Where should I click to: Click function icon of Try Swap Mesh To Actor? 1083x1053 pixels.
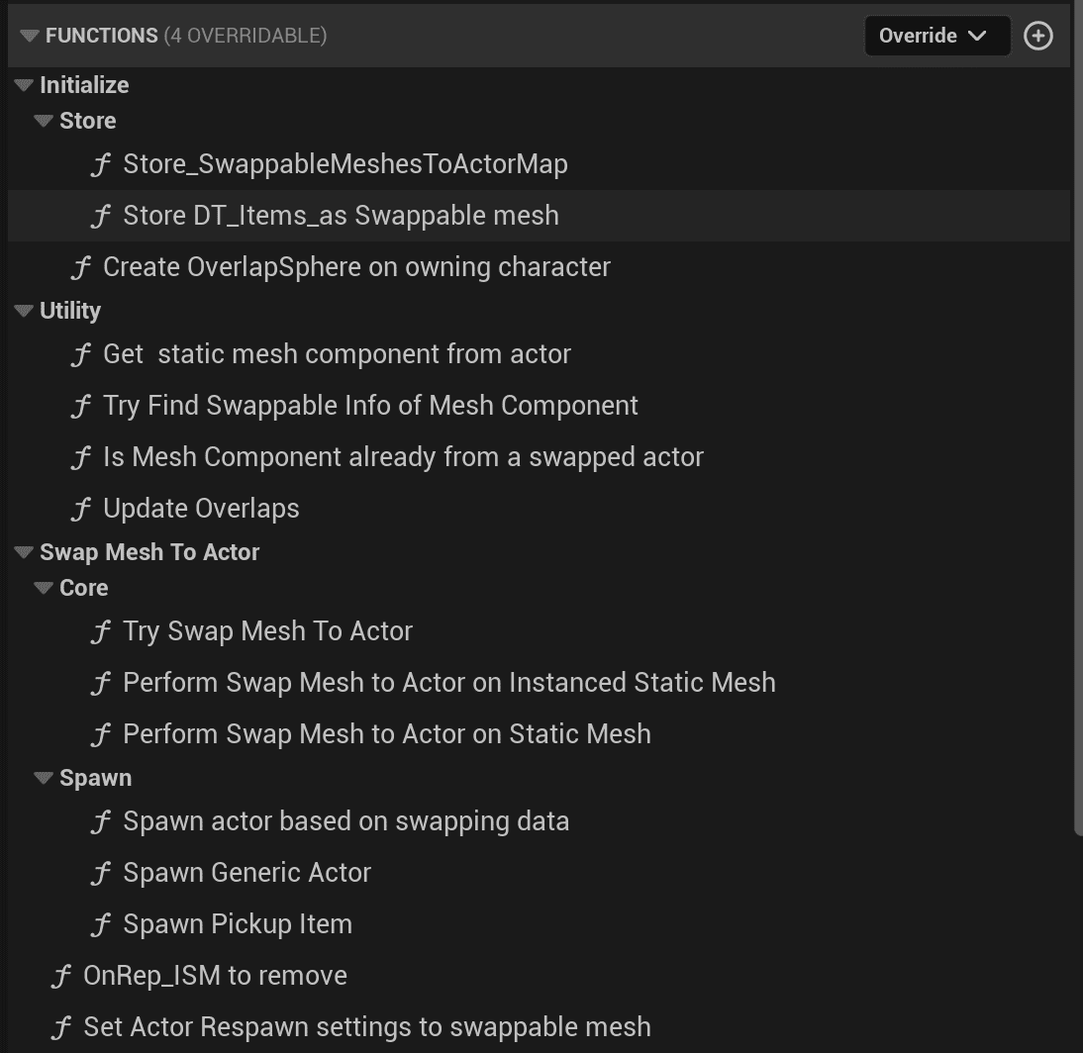coord(101,631)
